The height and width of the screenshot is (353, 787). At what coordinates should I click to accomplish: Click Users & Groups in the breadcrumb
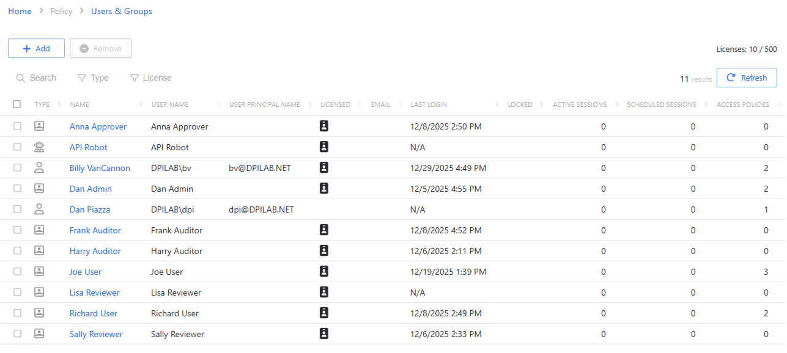coord(121,11)
